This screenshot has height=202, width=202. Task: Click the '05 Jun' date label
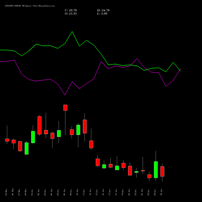58,192
